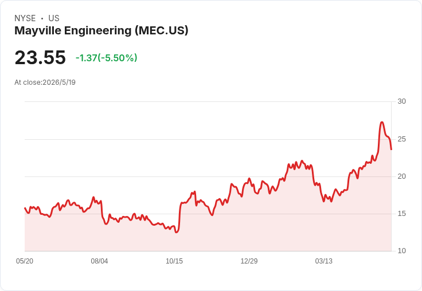Click the At close:2026/5/19 date text
Image resolution: width=422 pixels, height=291 pixels.
[x=45, y=82]
